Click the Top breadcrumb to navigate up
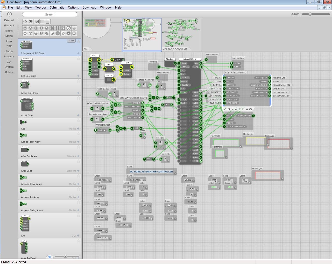This screenshot has width=332, height=264. tap(86, 49)
